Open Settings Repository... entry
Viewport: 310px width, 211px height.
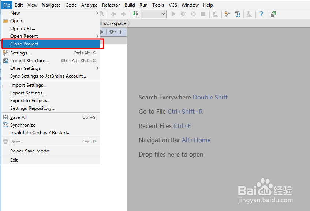pos(51,108)
